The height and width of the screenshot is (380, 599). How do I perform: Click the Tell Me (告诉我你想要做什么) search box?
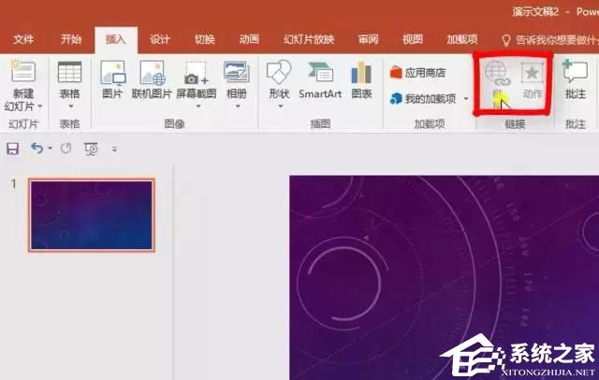click(550, 39)
